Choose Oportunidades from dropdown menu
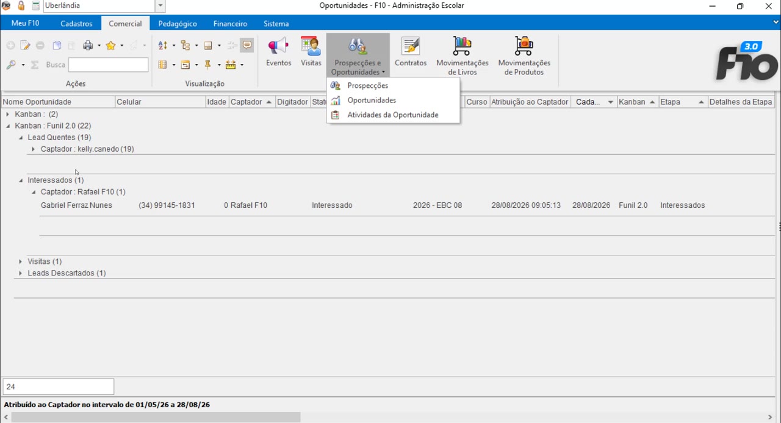 click(393, 101)
